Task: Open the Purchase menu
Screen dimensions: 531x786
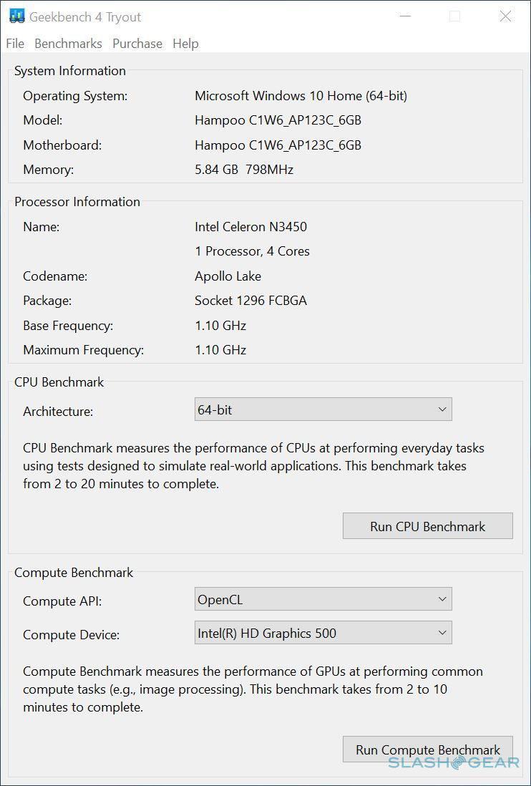Action: pyautogui.click(x=137, y=44)
